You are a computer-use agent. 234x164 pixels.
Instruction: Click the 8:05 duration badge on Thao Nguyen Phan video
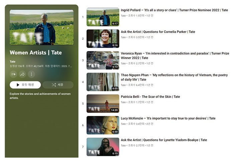click(115, 89)
